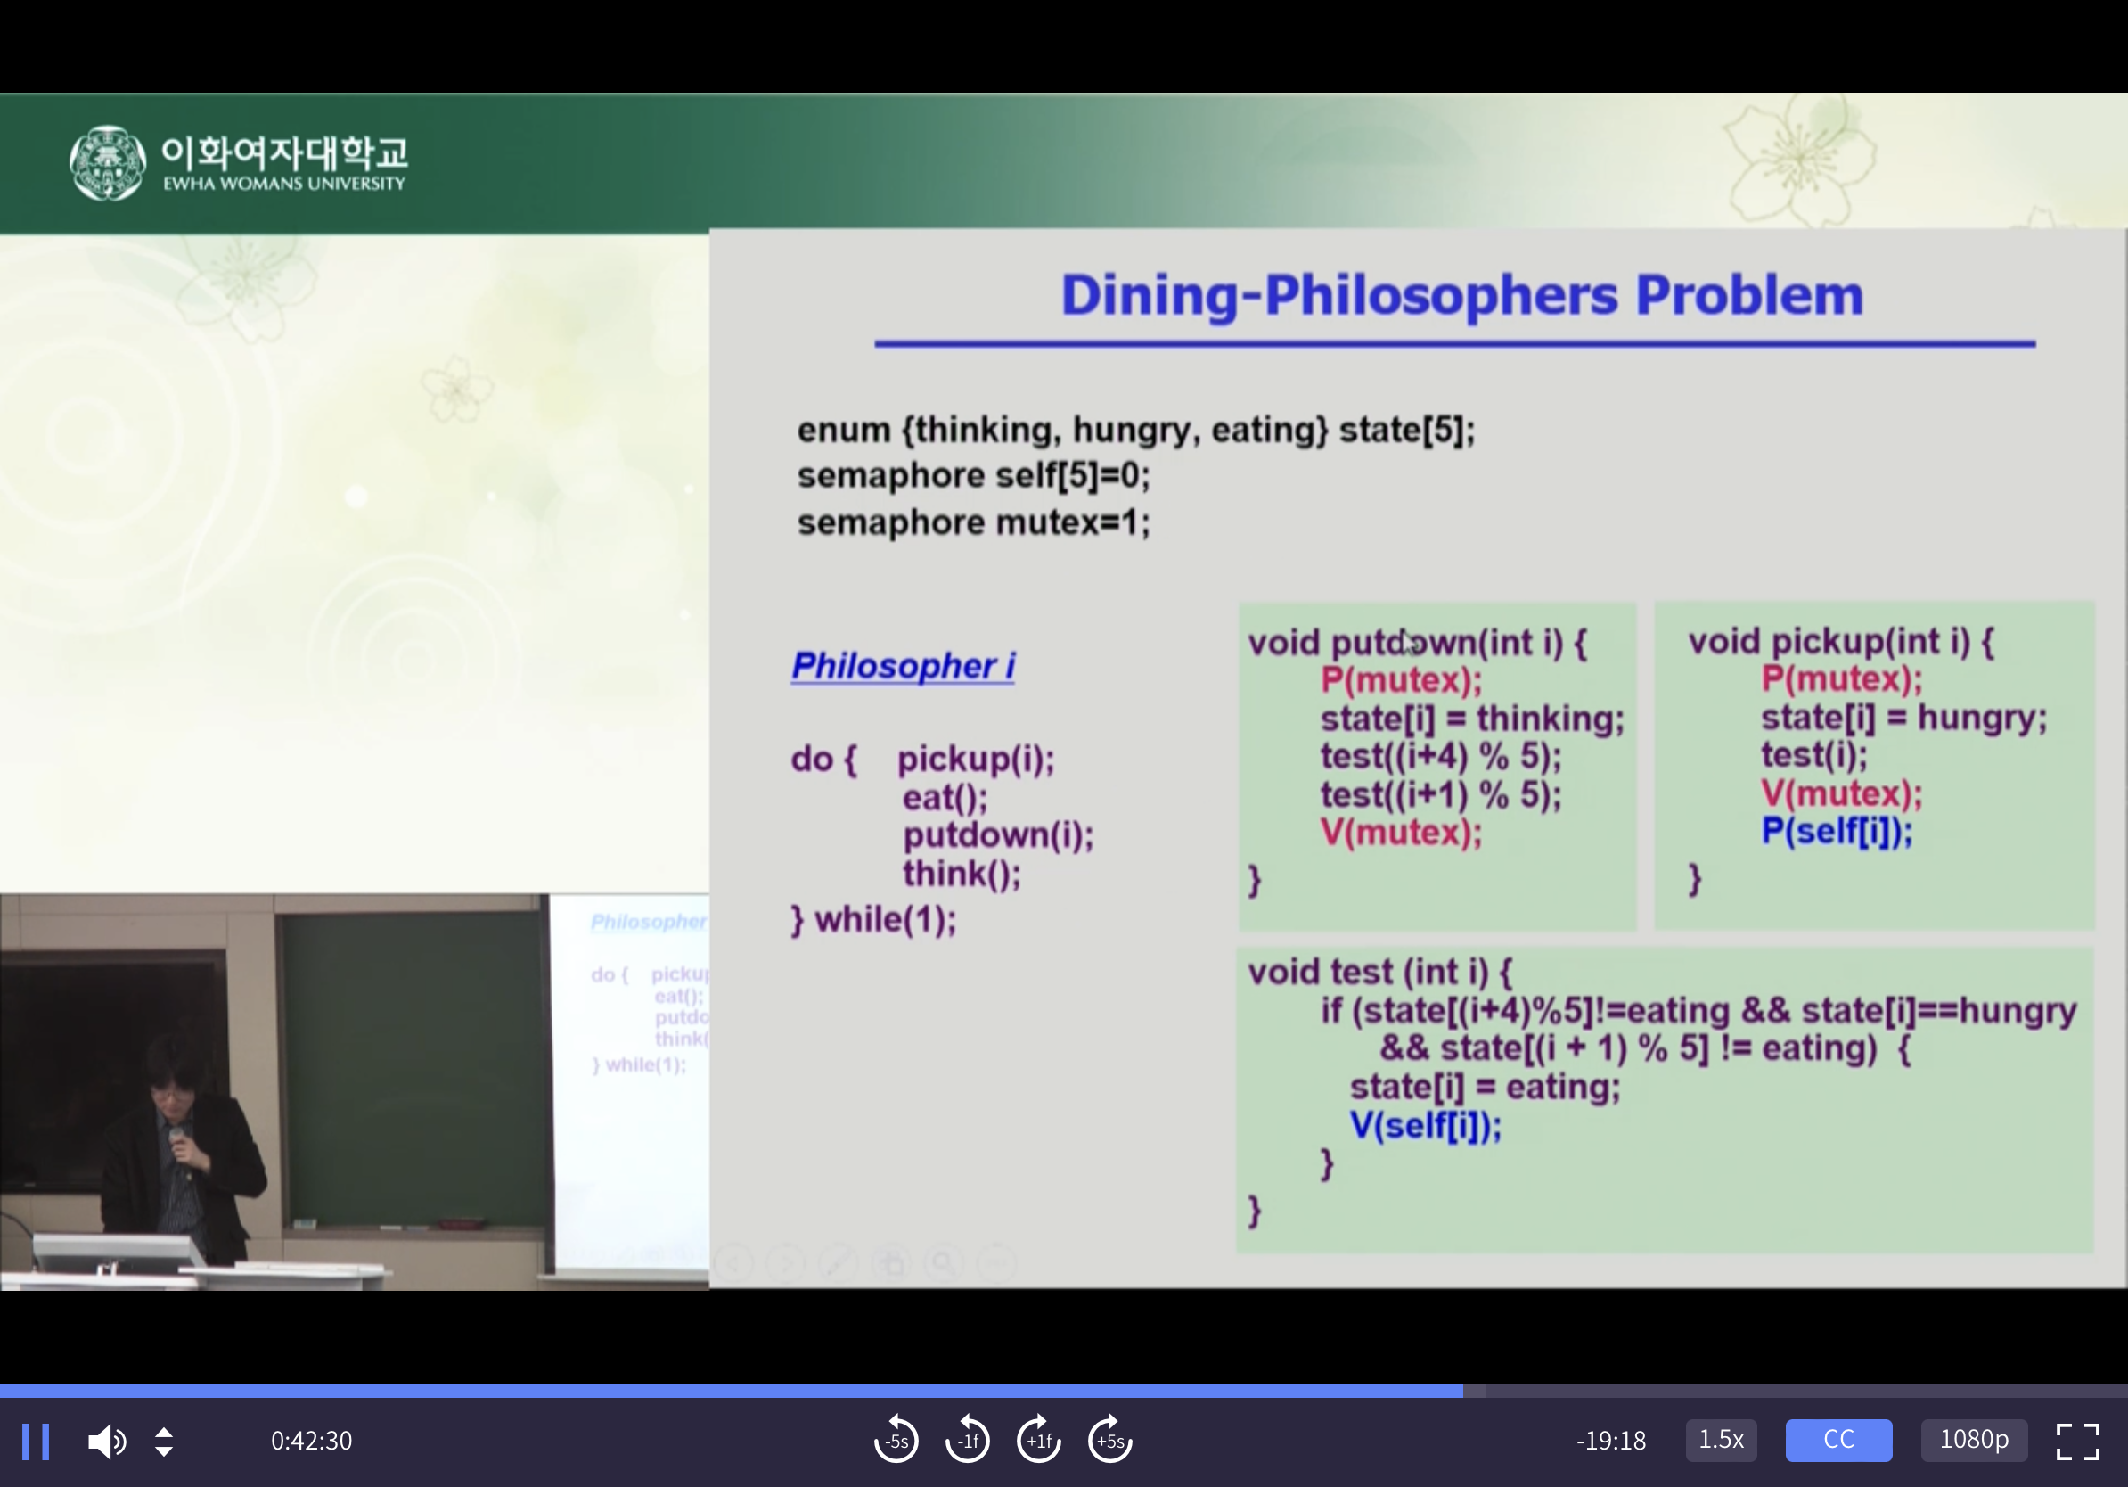Viewport: 2128px width, 1487px height.
Task: Step forward one frame (+1f)
Action: pyautogui.click(x=1038, y=1441)
